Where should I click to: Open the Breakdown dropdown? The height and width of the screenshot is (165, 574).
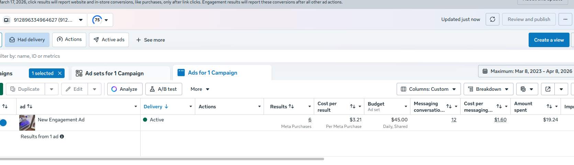488,89
